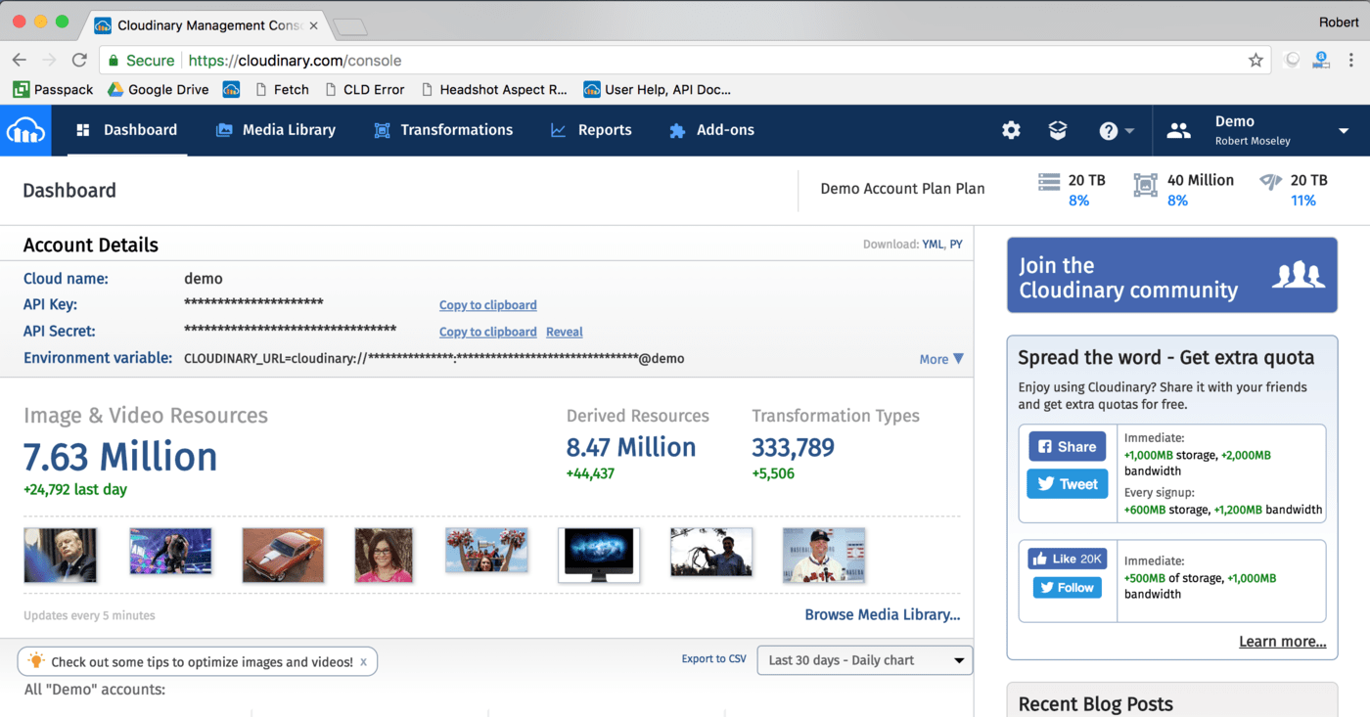Click the browser Back arrow
Viewport: 1370px width, 717px height.
click(x=20, y=61)
